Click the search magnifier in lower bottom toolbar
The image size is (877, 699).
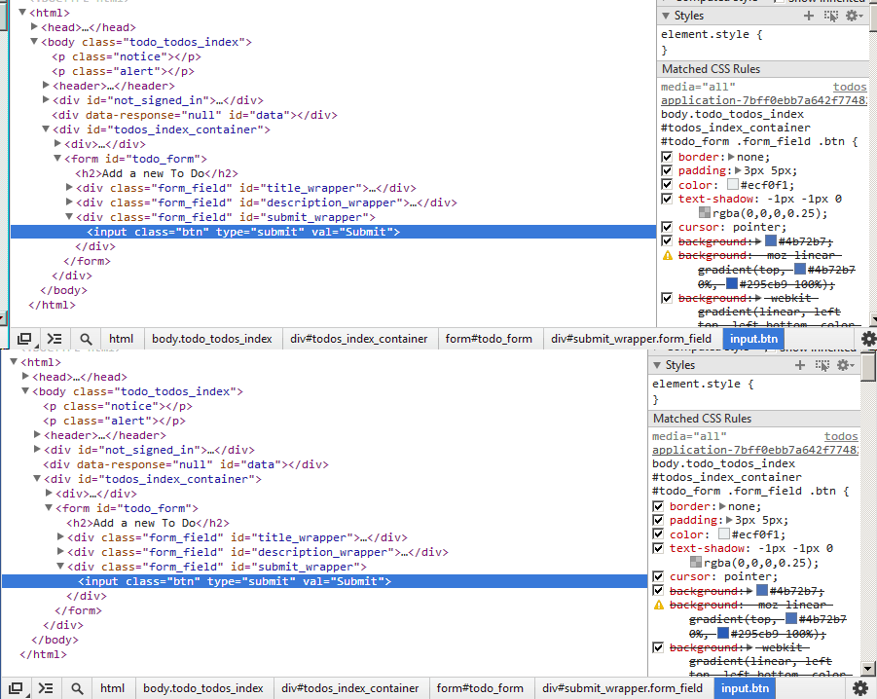click(77, 688)
